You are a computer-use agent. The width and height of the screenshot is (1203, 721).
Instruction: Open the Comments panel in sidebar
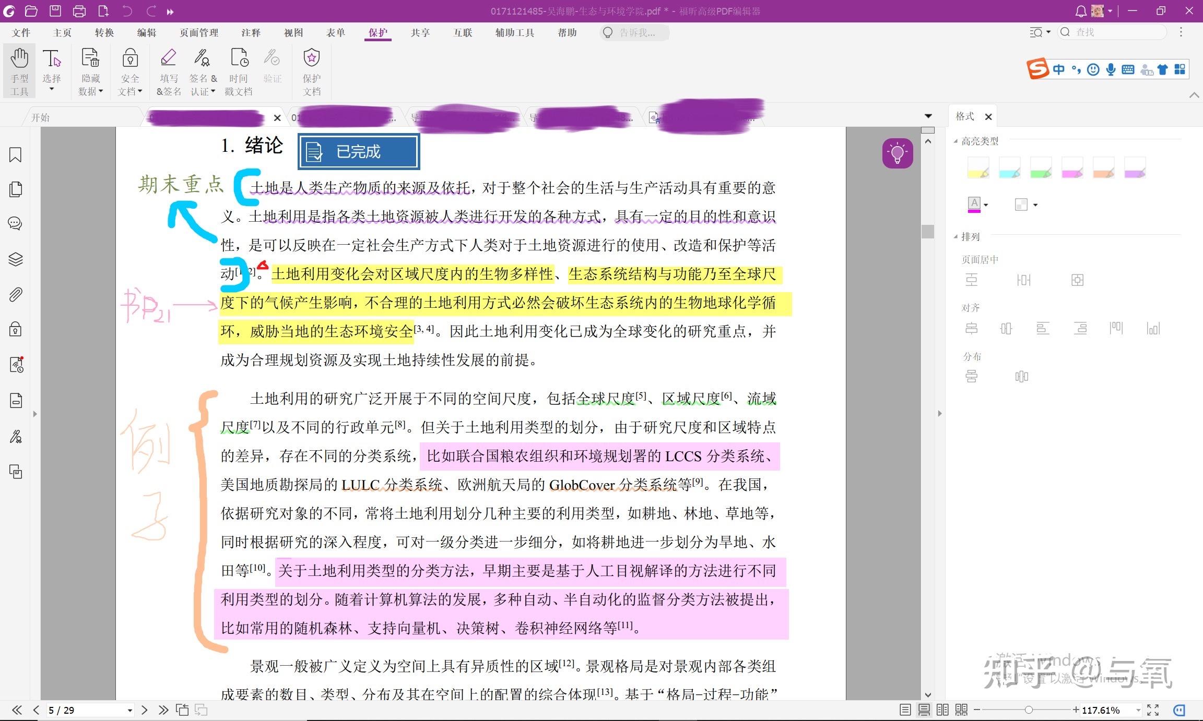(x=16, y=224)
